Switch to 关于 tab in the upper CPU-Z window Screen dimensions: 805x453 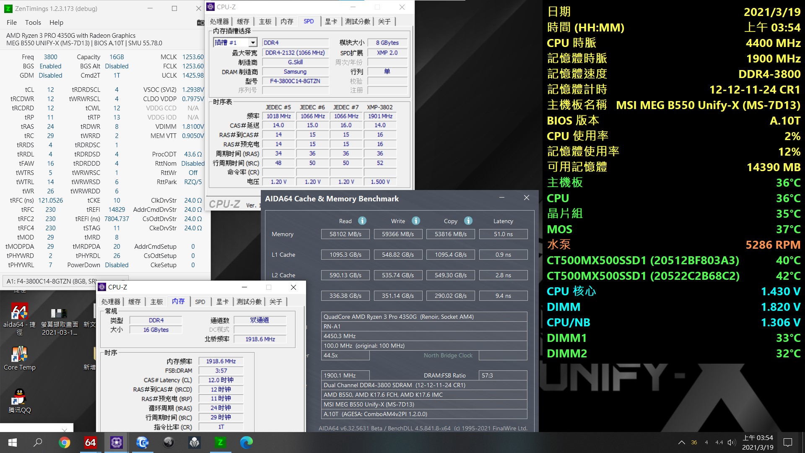tap(384, 21)
